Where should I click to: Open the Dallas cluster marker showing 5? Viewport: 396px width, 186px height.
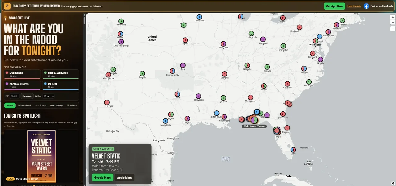coord(177,94)
